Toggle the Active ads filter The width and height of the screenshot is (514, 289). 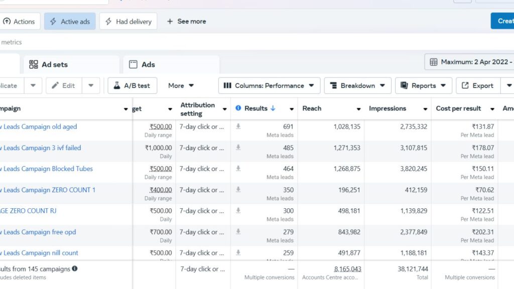[70, 22]
